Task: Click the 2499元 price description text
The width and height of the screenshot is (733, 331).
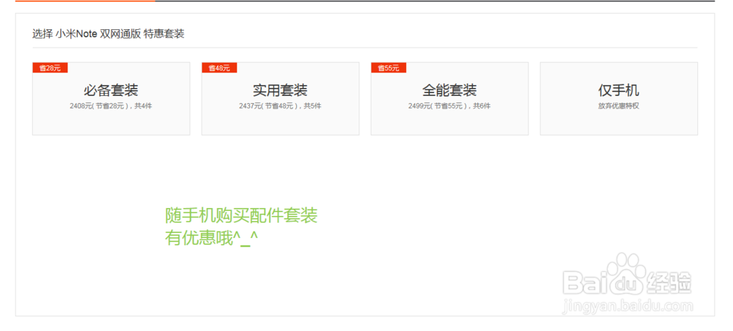Action: point(449,106)
